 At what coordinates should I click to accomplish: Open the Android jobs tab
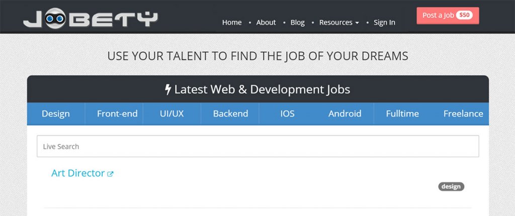345,114
